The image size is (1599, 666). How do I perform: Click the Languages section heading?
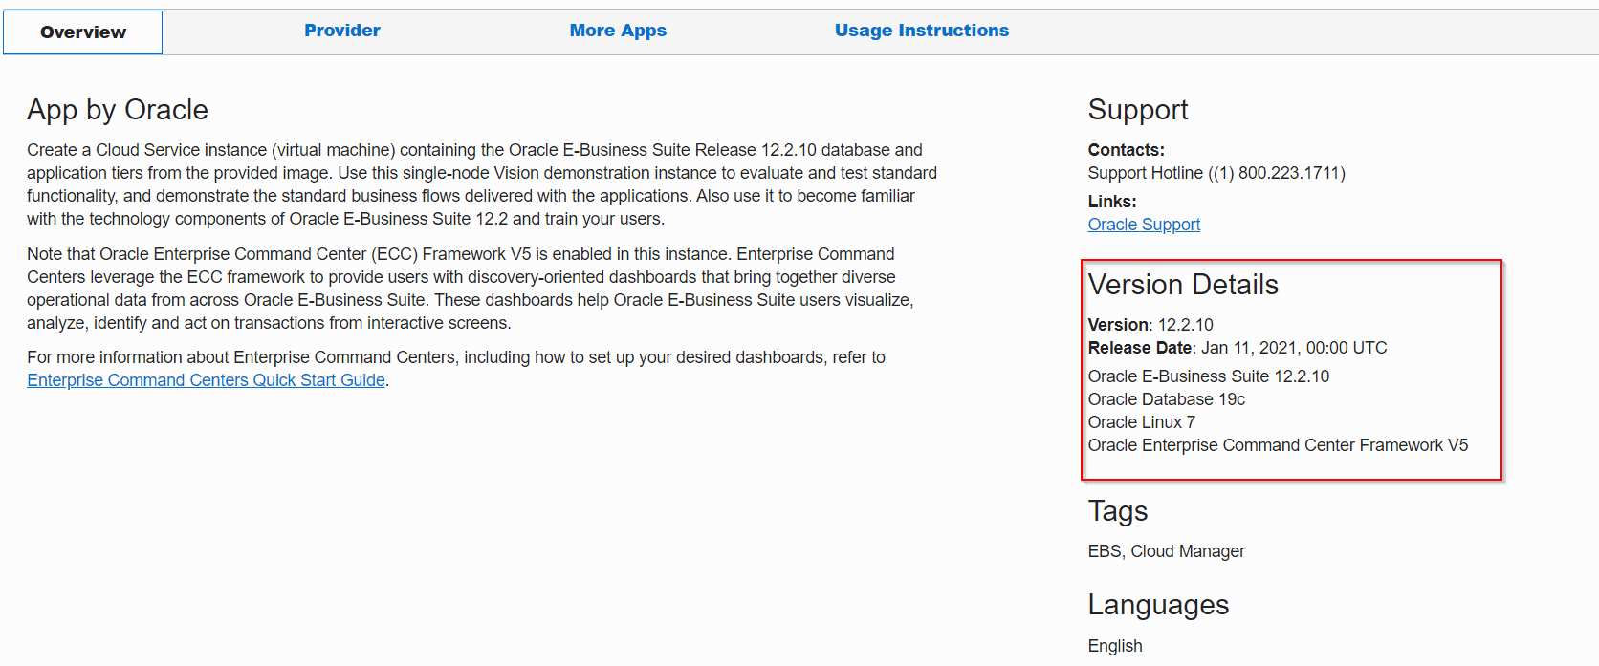pyautogui.click(x=1157, y=605)
